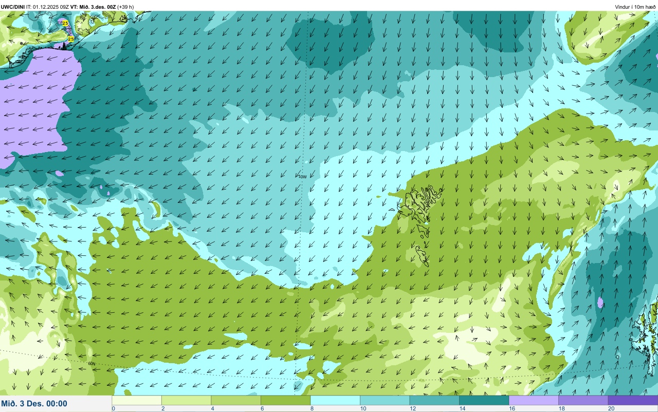The width and height of the screenshot is (658, 412).
Task: Choose the dark teal 14–16 legend swatch
Action: [484, 400]
